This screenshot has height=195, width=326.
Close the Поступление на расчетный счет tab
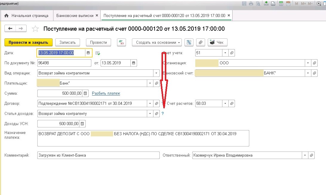[229, 15]
